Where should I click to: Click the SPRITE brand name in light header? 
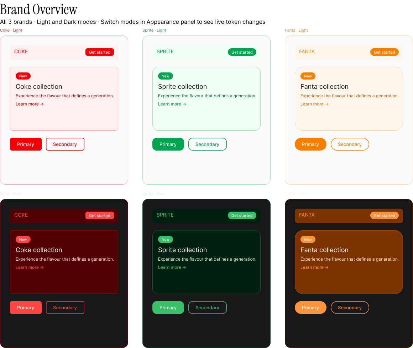(x=165, y=52)
